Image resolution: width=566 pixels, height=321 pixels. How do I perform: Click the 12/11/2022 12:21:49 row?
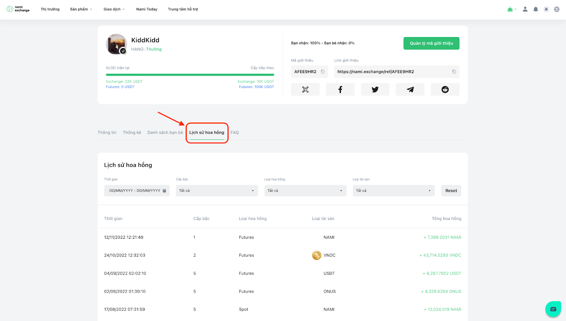(x=283, y=237)
